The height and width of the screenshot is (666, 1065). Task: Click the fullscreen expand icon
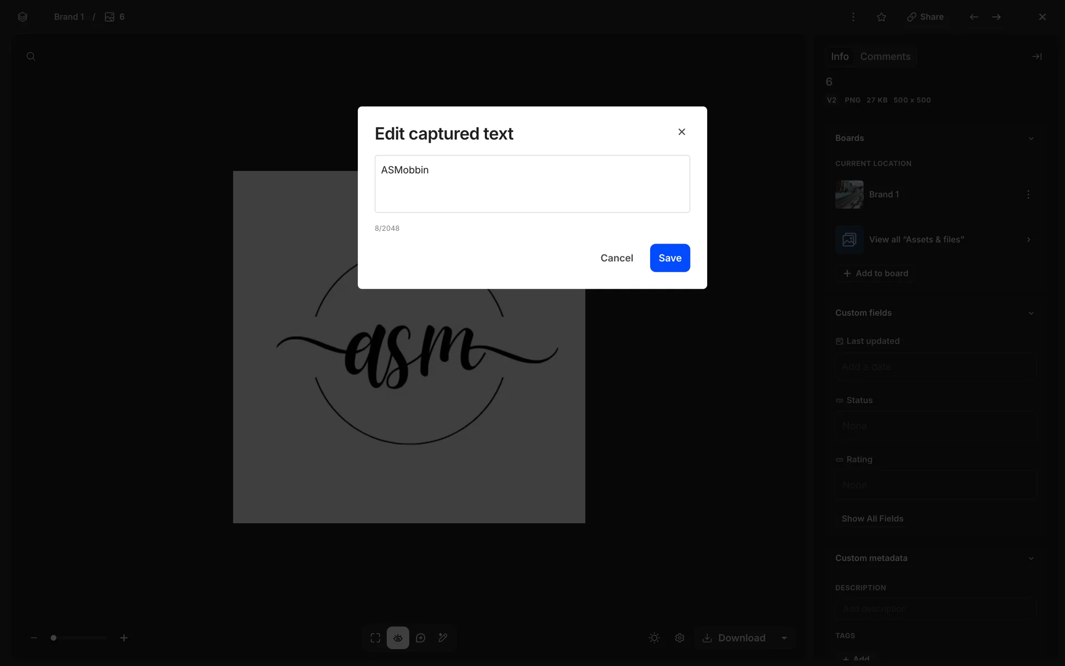376,638
